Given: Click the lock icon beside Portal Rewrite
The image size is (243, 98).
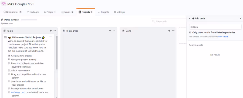Looking at the screenshot, I should coord(2,20).
